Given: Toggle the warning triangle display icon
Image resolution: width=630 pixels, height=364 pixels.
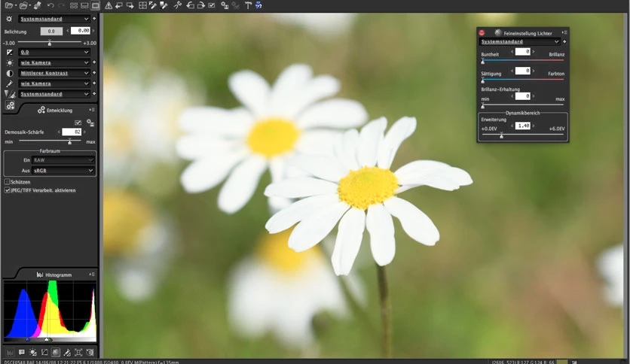Looking at the screenshot, I should 109,5.
